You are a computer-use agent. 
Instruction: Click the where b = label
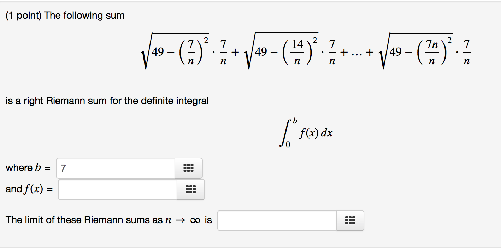pos(28,168)
